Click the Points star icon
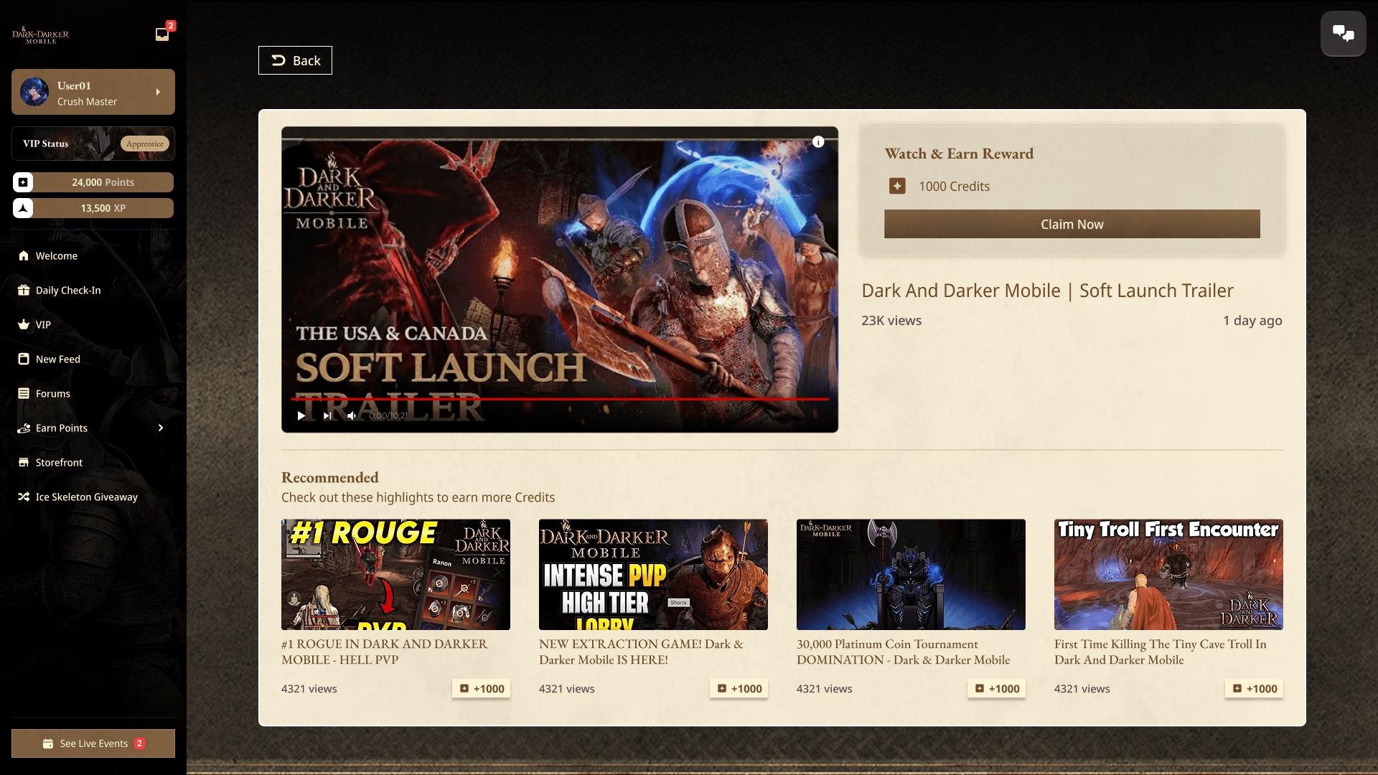1378x775 pixels. tap(23, 182)
